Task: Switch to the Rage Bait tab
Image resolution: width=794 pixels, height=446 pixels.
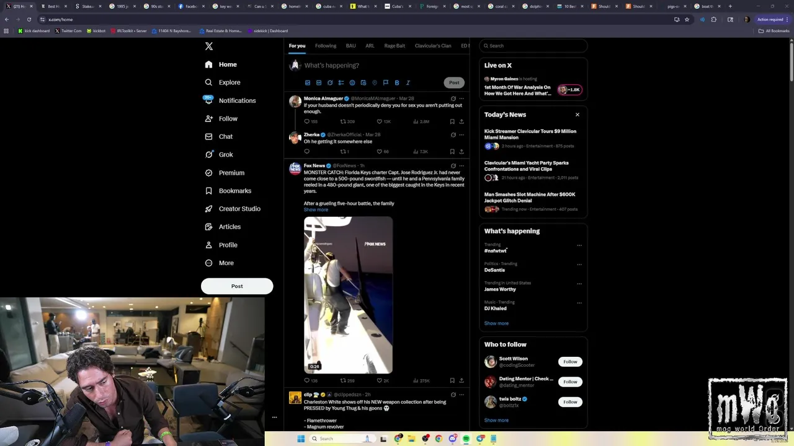Action: pyautogui.click(x=395, y=46)
